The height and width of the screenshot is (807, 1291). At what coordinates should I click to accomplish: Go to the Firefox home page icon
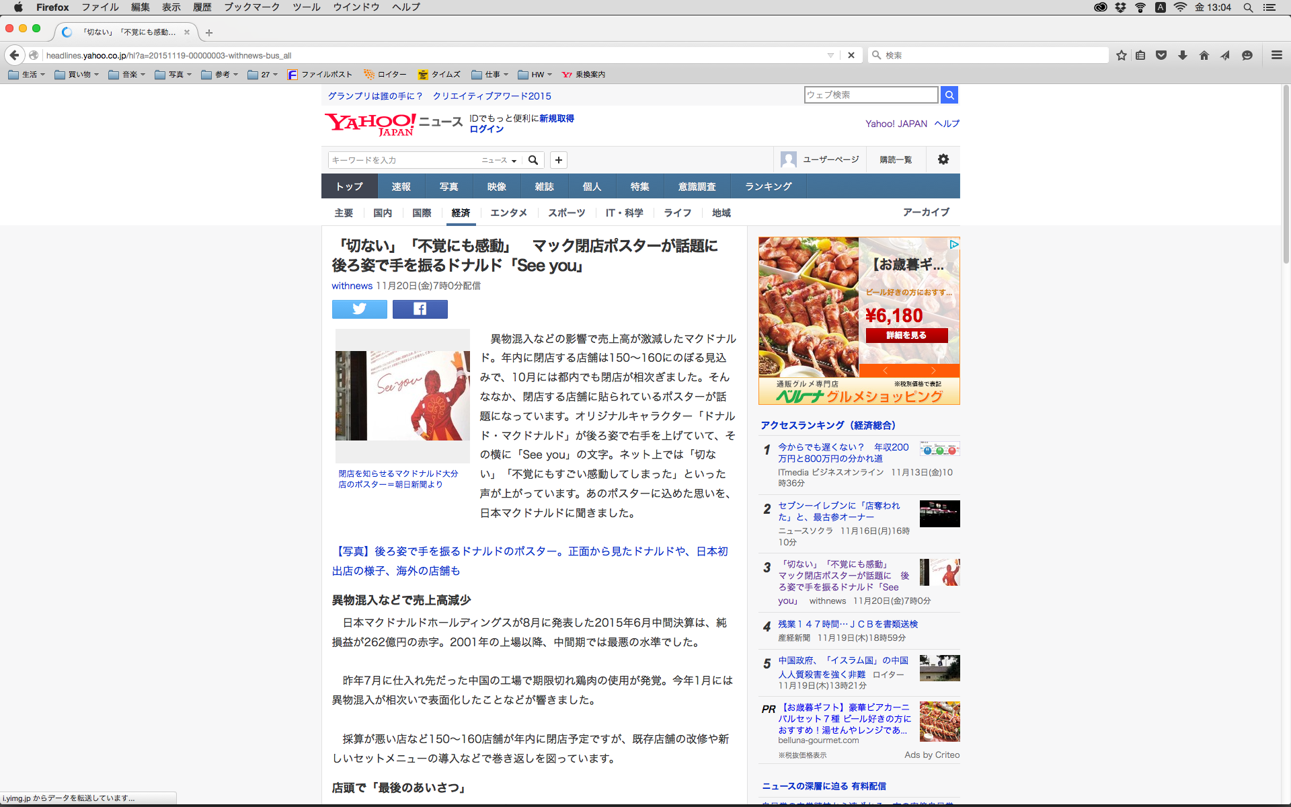point(1204,55)
